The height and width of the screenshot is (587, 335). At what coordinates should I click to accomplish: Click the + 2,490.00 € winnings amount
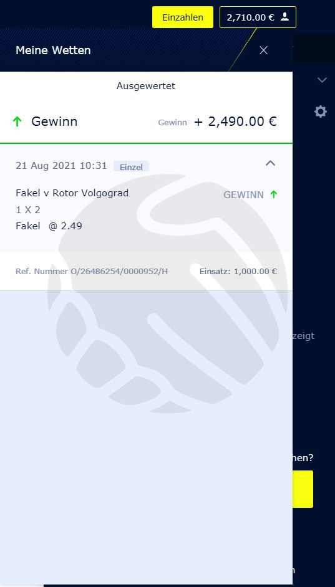click(235, 122)
